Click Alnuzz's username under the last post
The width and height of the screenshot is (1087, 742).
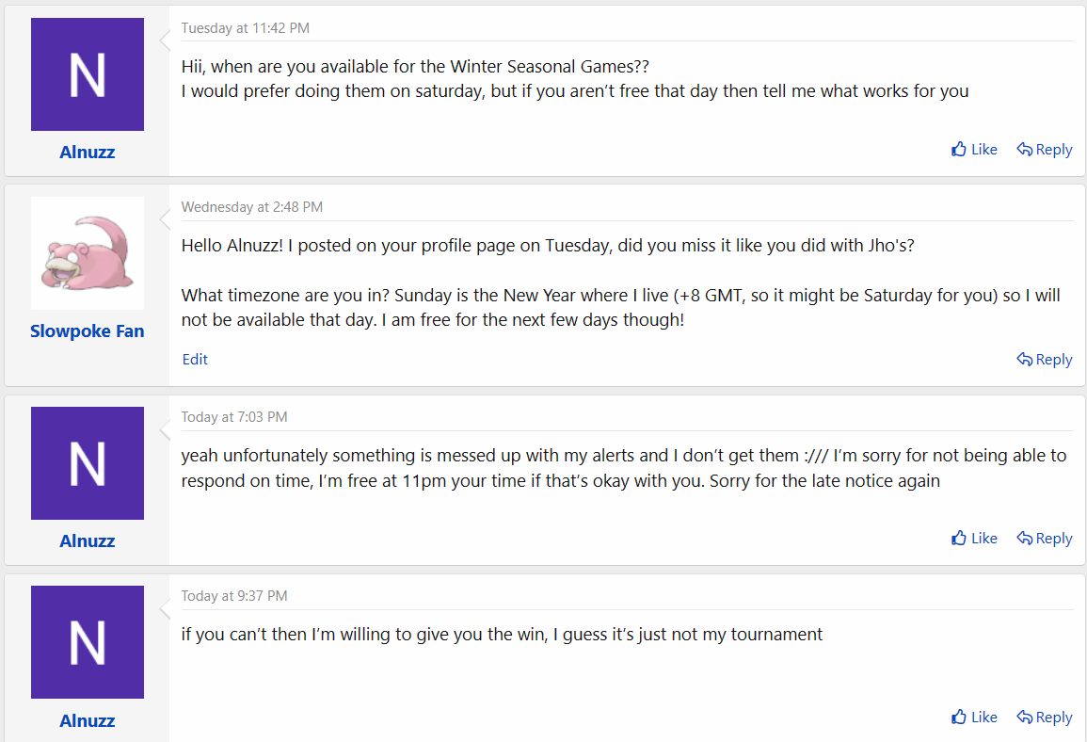88,720
